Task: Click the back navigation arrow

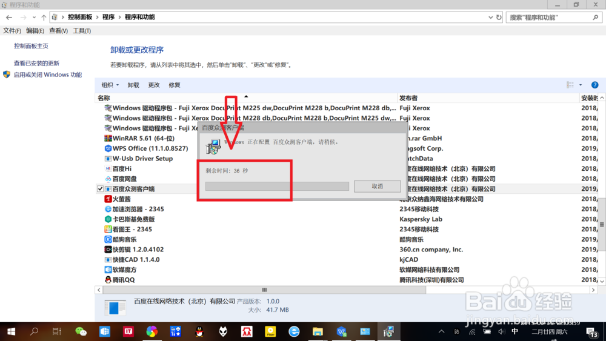Action: [x=9, y=18]
